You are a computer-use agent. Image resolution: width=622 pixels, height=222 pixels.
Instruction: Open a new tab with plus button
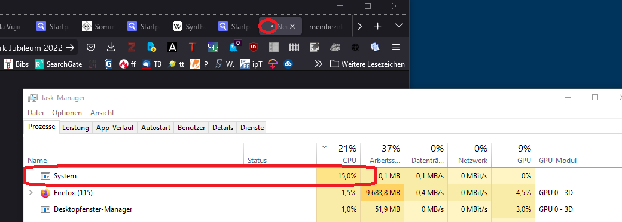(x=378, y=26)
